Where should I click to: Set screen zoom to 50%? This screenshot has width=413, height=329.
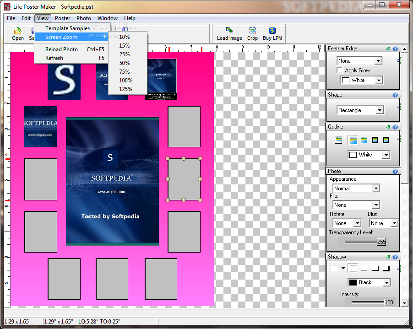click(x=127, y=63)
